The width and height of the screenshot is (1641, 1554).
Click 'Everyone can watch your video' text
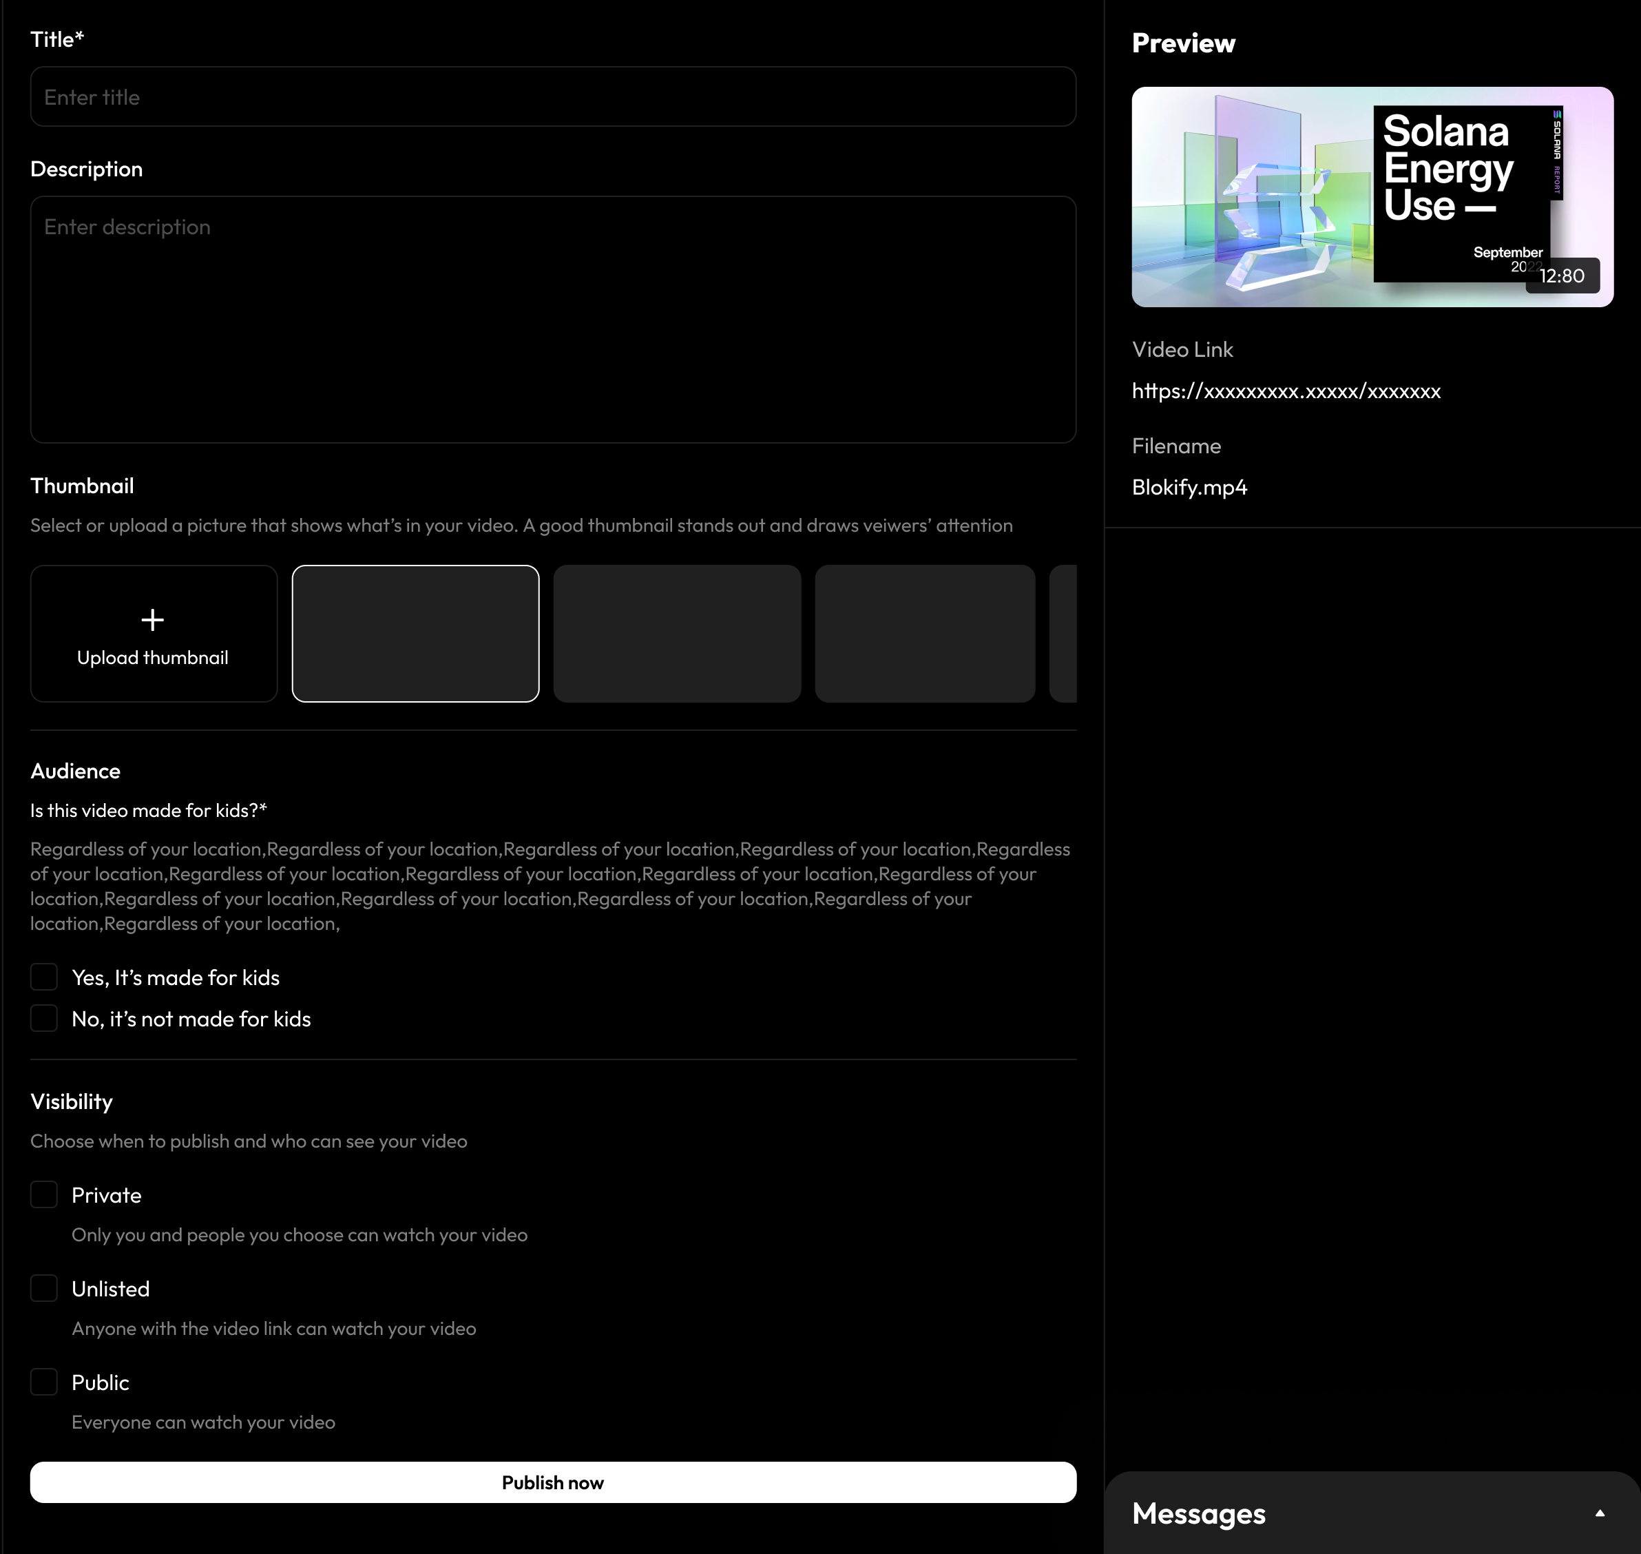204,1422
